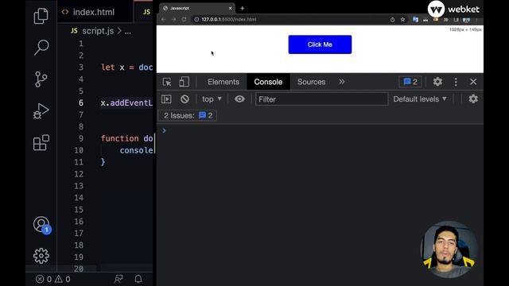
Task: Activate the DevTools element inspector icon
Action: (x=167, y=82)
